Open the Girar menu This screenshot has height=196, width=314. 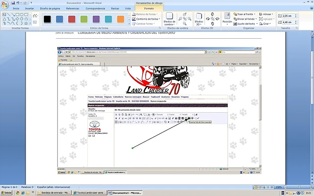[265, 24]
